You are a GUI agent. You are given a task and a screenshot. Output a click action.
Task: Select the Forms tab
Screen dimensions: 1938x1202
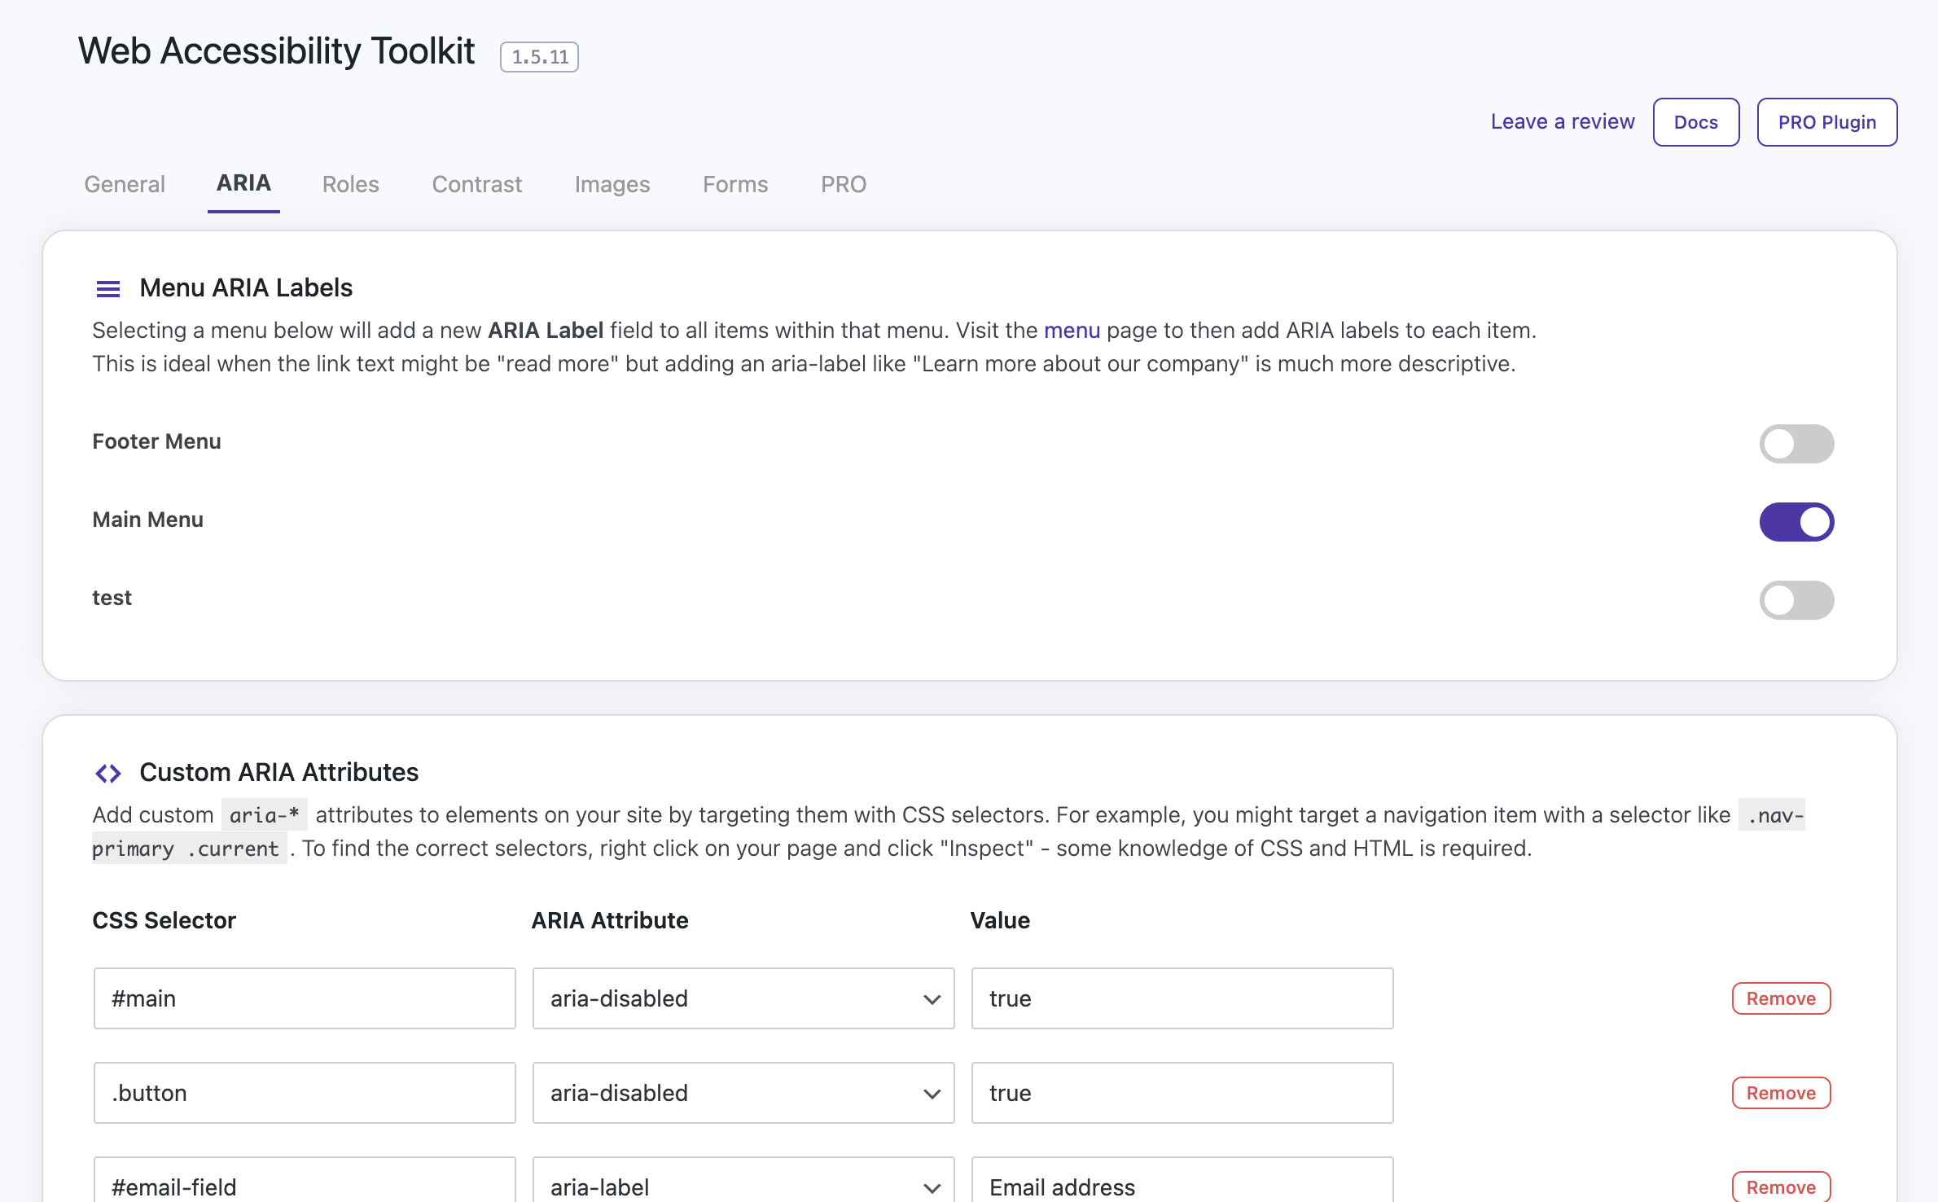[x=734, y=184]
